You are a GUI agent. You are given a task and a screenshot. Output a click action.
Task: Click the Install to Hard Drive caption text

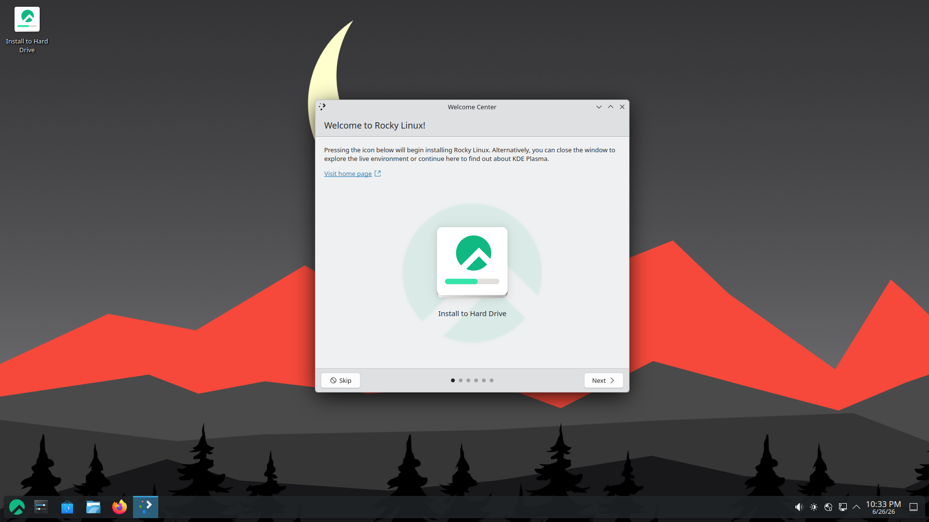click(x=472, y=314)
